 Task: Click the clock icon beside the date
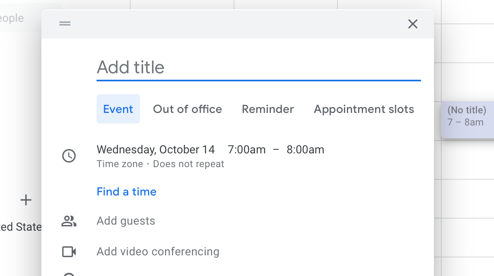click(x=69, y=156)
